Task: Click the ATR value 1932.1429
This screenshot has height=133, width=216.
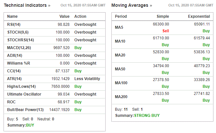Action: pyautogui.click(x=61, y=78)
